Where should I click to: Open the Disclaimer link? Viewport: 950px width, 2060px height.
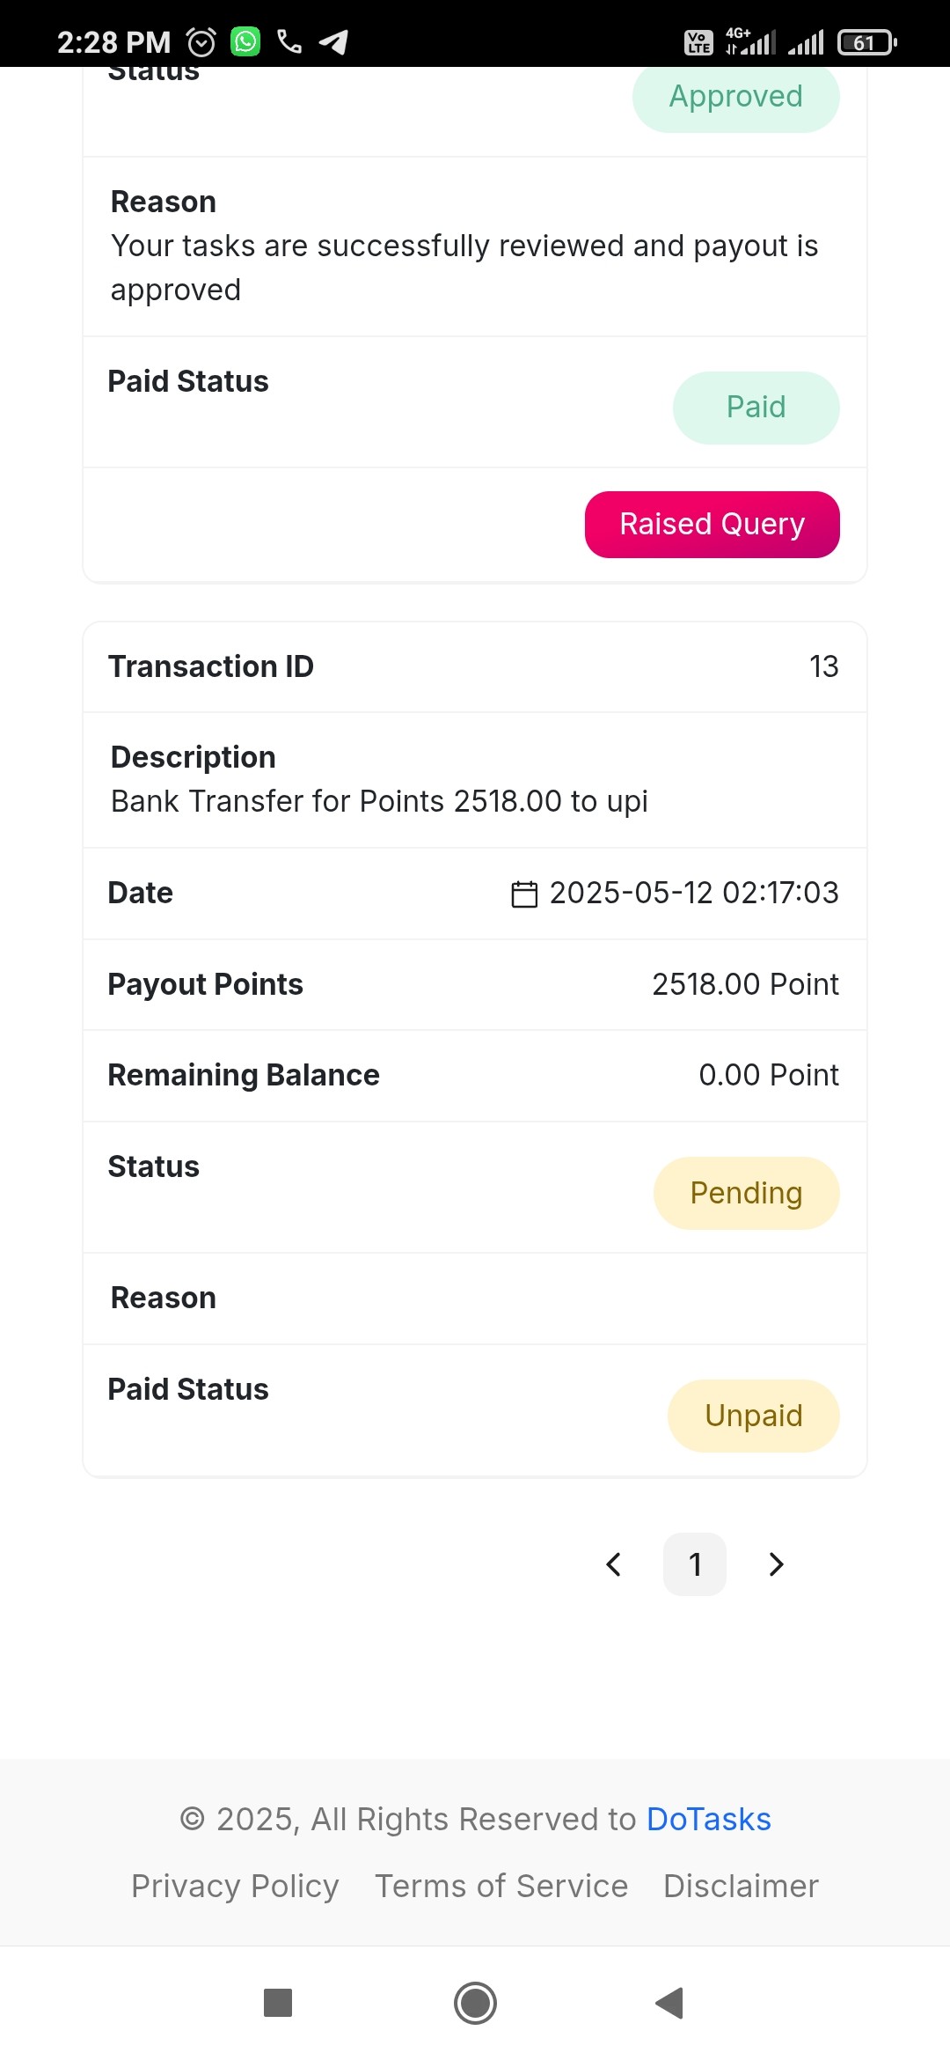pyautogui.click(x=741, y=1886)
